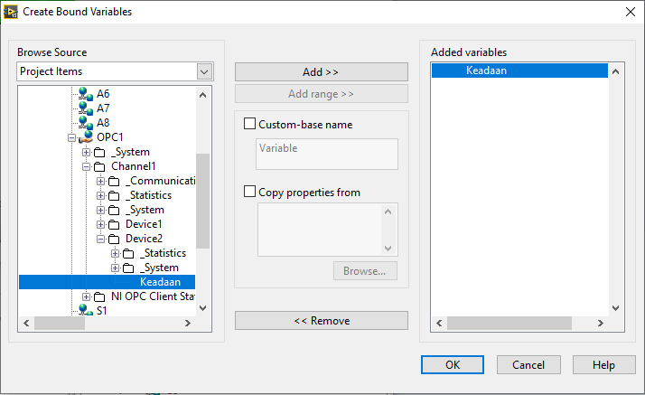Collapse the Channel1 folder node
645x395 pixels.
point(86,166)
